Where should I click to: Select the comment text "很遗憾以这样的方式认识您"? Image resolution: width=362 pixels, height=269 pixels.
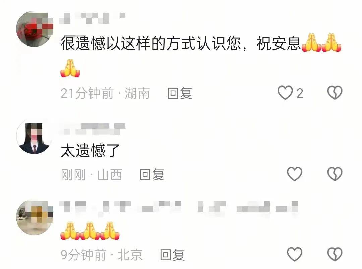(151, 43)
